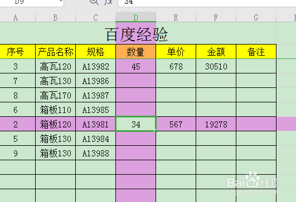This screenshot has height=202, width=296.
Task: Click the formula bar showing 34
Action: pyautogui.click(x=207, y=3)
